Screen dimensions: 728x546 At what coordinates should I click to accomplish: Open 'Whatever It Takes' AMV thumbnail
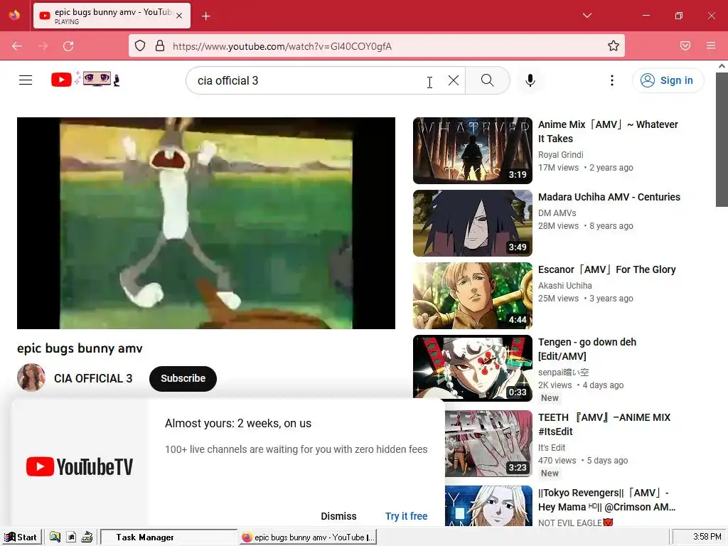tap(473, 151)
